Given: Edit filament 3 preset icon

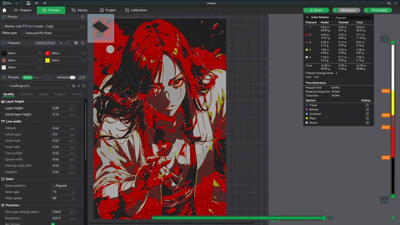Looking at the screenshot, I should pyautogui.click(x=40, y=60).
